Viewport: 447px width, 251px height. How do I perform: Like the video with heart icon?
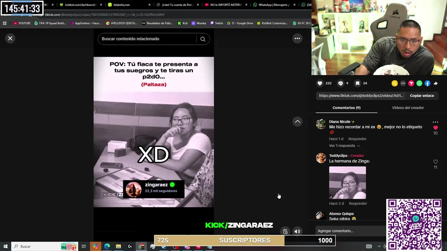click(320, 83)
